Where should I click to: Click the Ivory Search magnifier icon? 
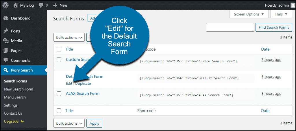[x=6, y=70]
